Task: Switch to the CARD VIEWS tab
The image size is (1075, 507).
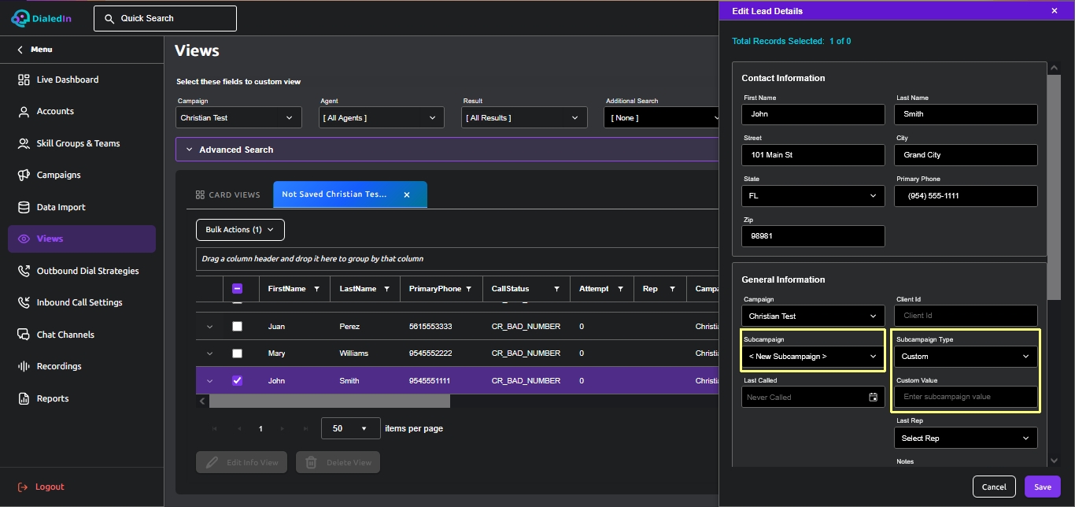Action: [228, 195]
